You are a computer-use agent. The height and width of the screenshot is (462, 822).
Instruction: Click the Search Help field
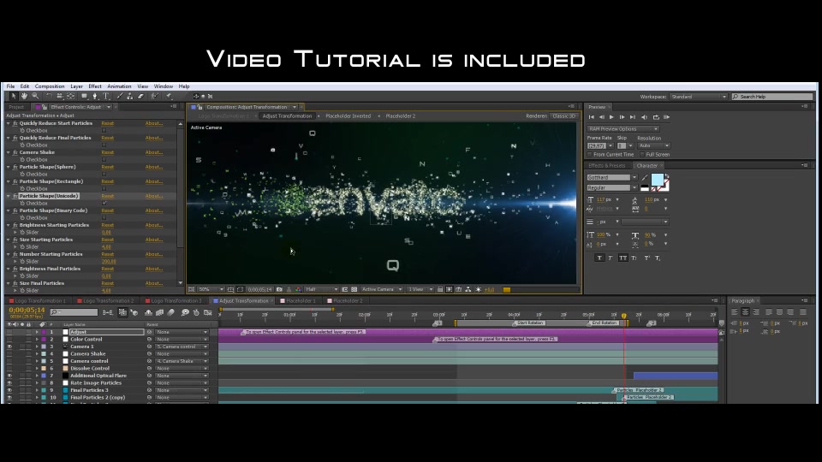[772, 97]
